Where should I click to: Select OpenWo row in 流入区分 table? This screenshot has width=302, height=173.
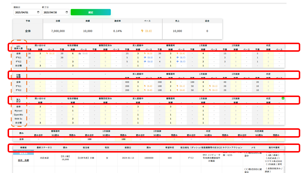(18, 115)
